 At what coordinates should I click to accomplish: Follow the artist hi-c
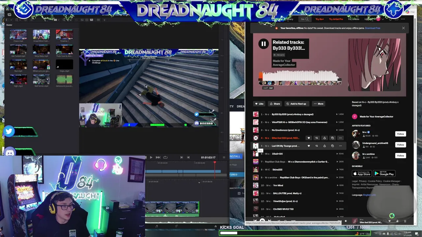pyautogui.click(x=401, y=134)
